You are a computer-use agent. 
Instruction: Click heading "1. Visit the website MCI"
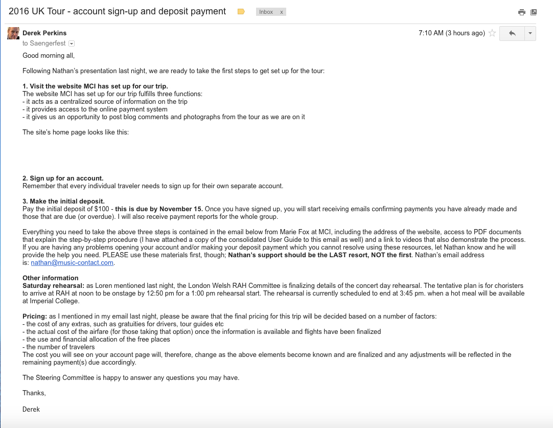click(95, 86)
